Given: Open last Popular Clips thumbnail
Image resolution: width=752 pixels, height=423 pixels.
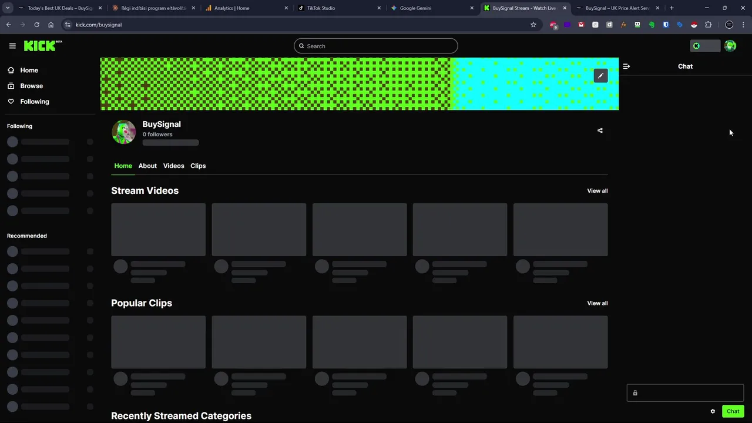Looking at the screenshot, I should [x=560, y=342].
